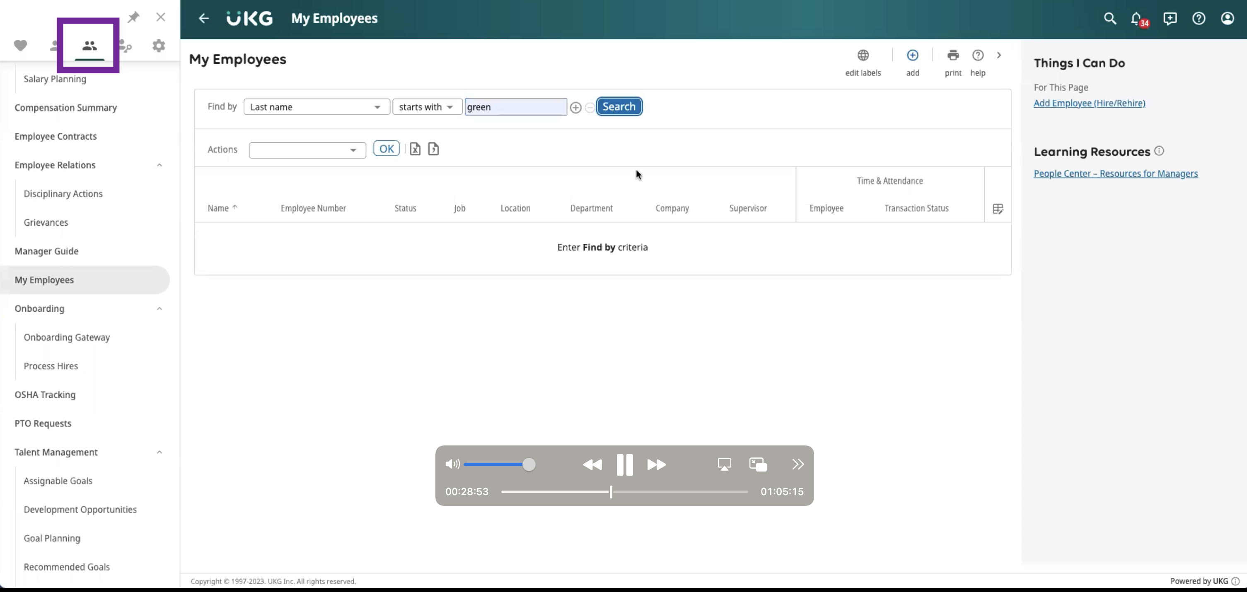1247x592 pixels.
Task: Open Recommended Goals menu item
Action: point(66,567)
